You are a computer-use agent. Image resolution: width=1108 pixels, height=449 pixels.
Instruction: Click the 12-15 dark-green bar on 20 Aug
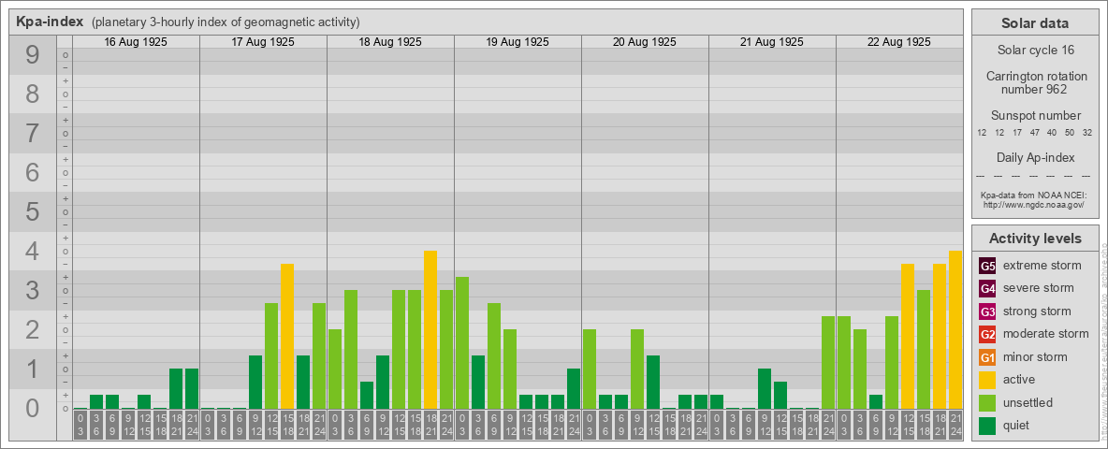(x=653, y=382)
